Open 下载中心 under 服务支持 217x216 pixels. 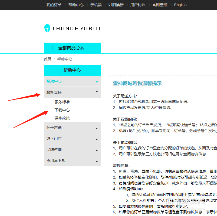click(x=62, y=110)
